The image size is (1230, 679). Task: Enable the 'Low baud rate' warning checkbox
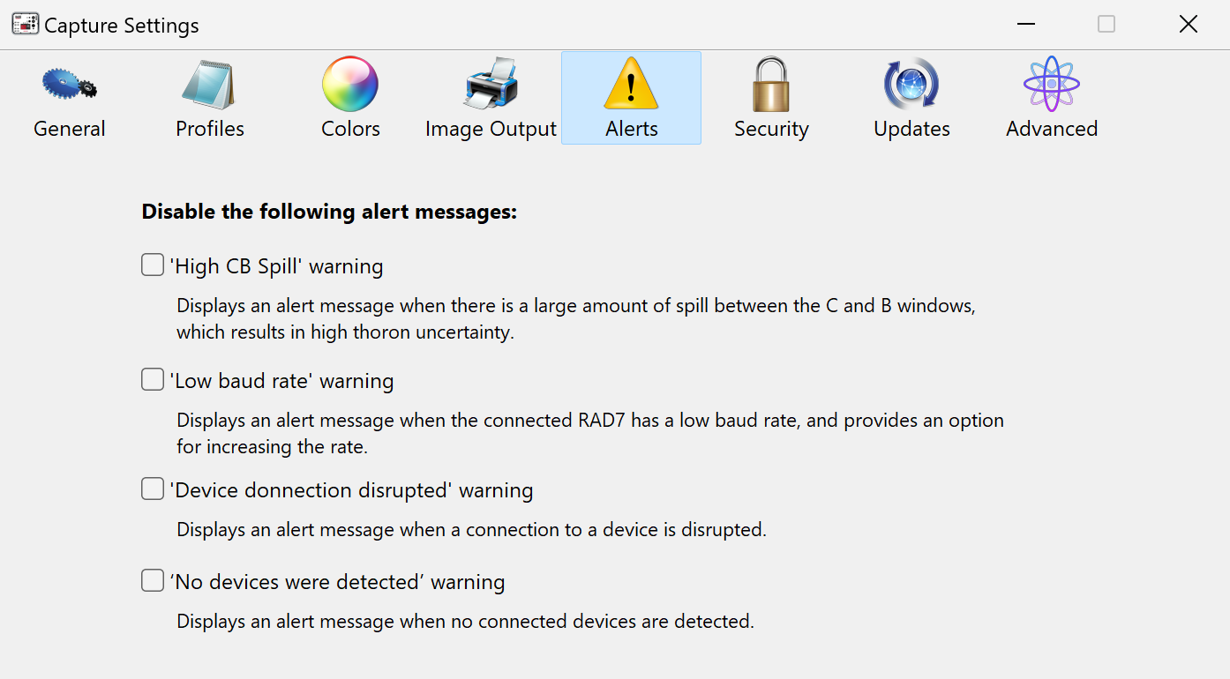153,379
